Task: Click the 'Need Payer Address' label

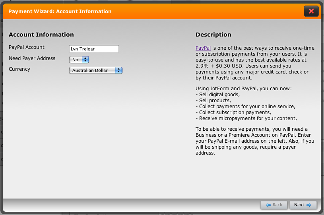Action: click(32, 58)
